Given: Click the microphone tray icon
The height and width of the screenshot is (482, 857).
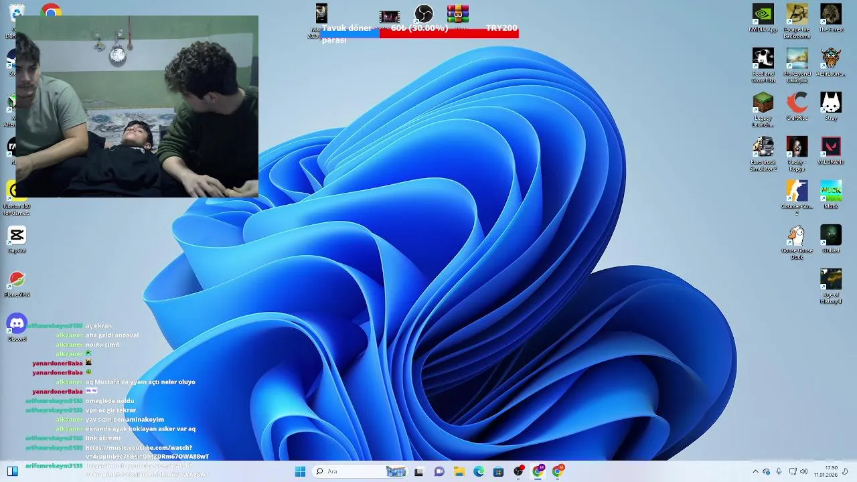Looking at the screenshot, I should pos(779,471).
